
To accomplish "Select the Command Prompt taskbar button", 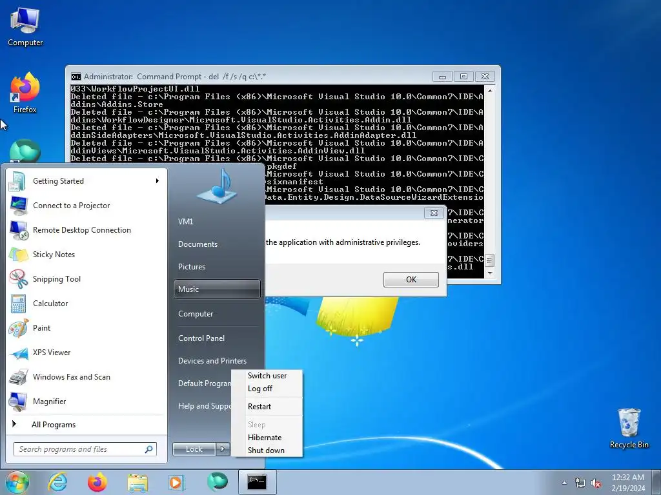I will tap(257, 482).
